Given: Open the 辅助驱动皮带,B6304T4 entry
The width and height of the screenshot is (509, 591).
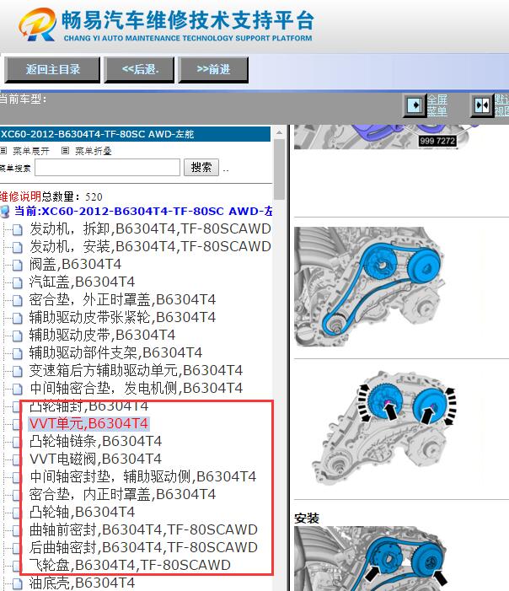Looking at the screenshot, I should [x=102, y=335].
